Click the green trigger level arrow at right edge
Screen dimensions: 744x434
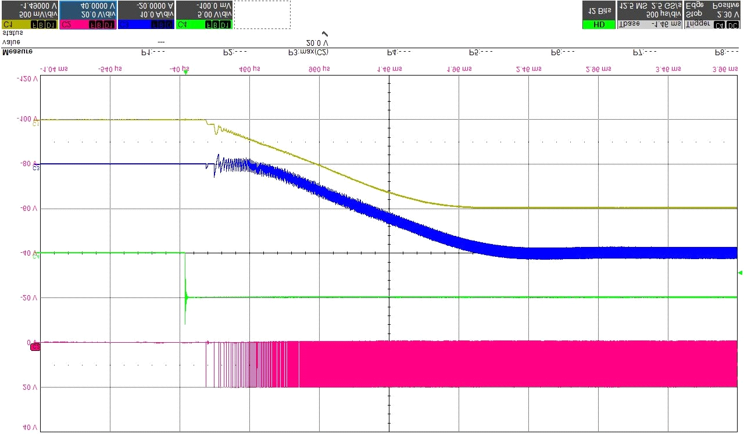coord(740,272)
